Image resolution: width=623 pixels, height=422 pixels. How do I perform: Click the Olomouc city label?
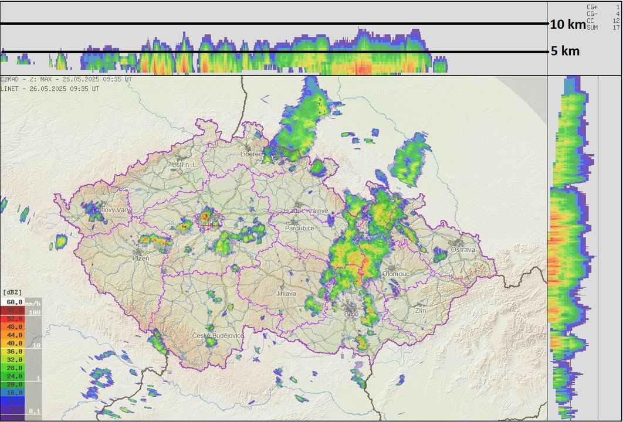coord(395,274)
